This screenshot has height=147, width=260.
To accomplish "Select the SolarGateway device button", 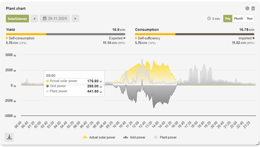I will (x=17, y=19).
